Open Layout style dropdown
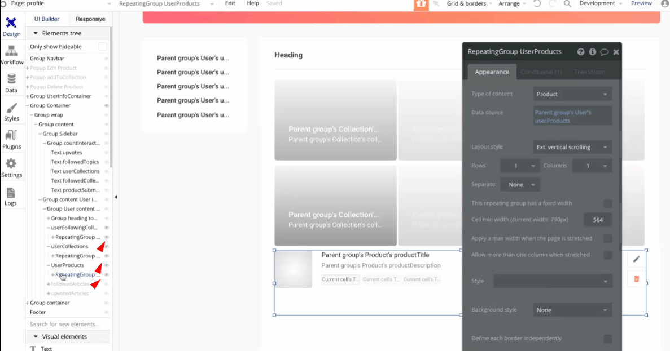This screenshot has height=351, width=670. 572,147
